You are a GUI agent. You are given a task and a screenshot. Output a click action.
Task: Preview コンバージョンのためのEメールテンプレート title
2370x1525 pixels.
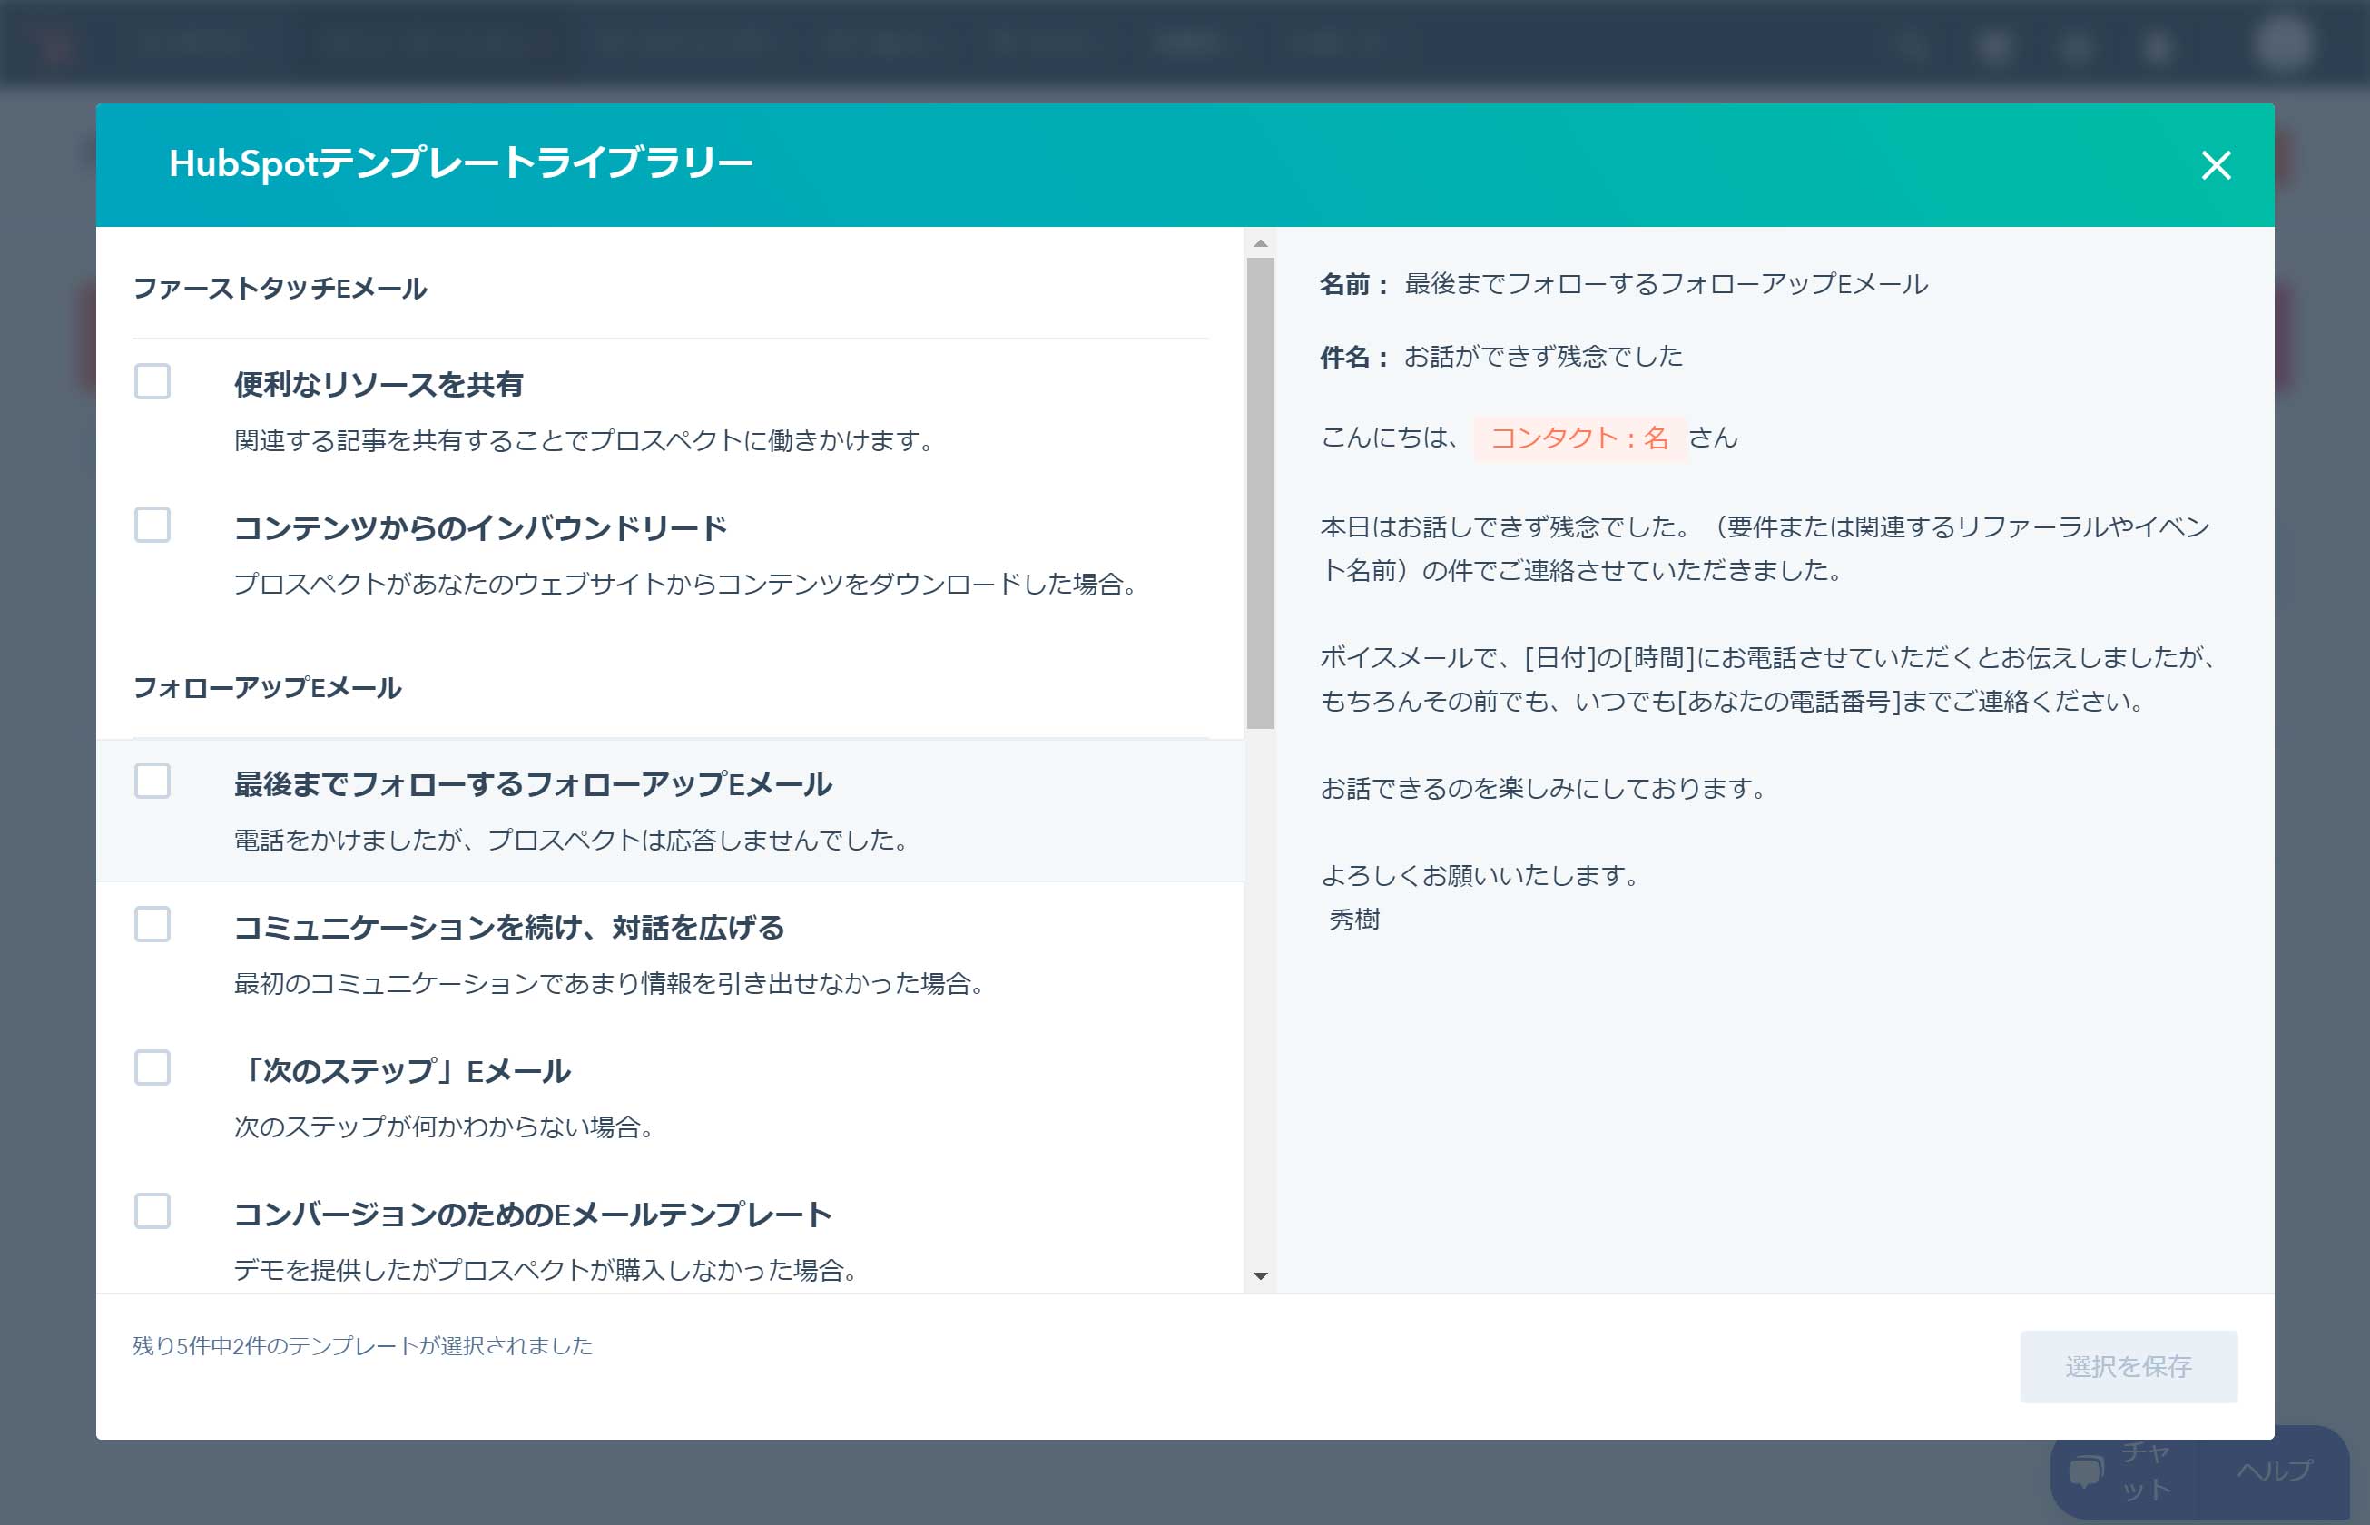point(533,1215)
